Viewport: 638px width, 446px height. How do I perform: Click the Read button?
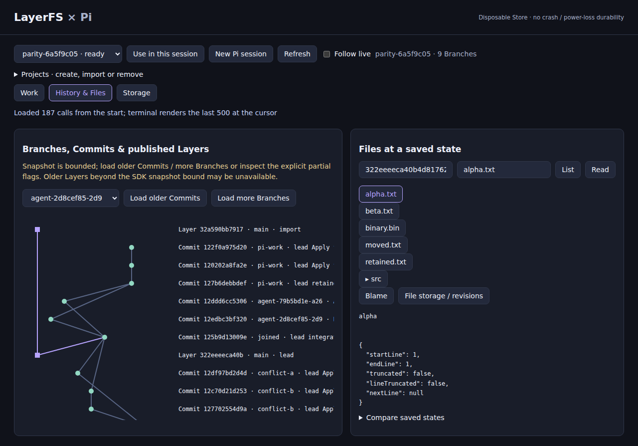pos(600,170)
